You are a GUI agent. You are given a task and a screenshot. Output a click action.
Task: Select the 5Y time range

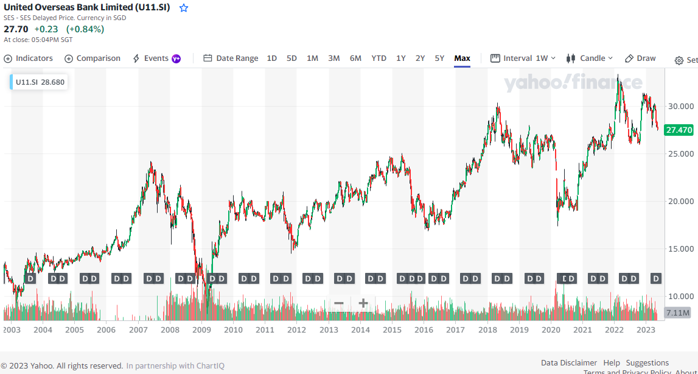[439, 58]
